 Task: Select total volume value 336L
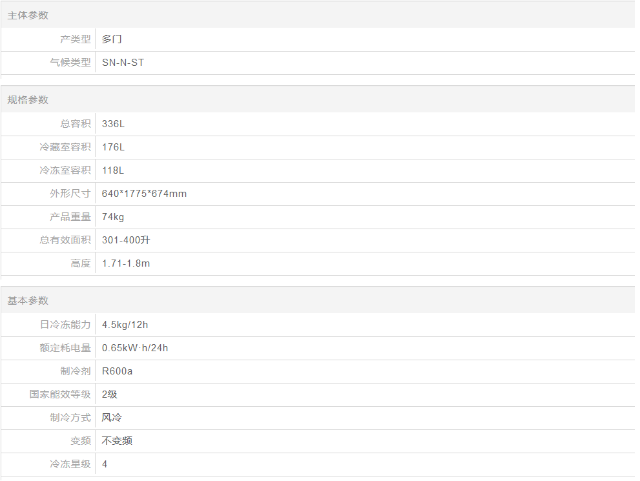113,123
